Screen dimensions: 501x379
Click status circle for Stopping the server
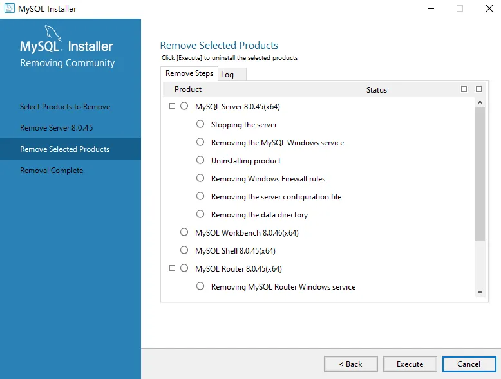coord(200,124)
